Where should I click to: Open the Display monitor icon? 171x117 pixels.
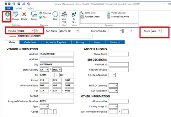point(34,14)
